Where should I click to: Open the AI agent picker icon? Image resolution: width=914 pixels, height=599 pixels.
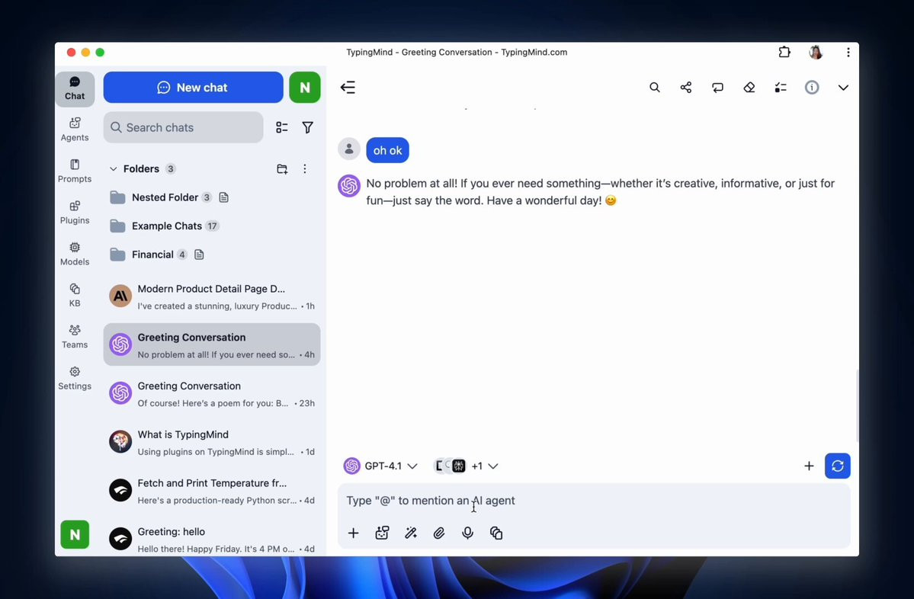coord(382,533)
